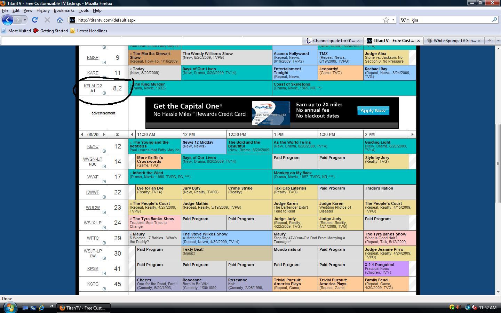This screenshot has height=313, width=501.
Task: Open the History menu
Action: (43, 10)
